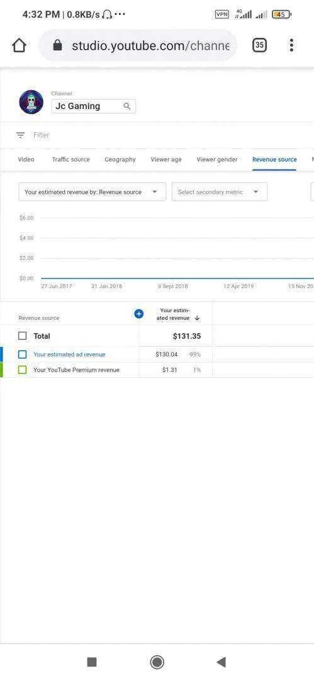This screenshot has height=681, width=314.
Task: Switch to the Viewer gender tab
Action: coord(217,160)
